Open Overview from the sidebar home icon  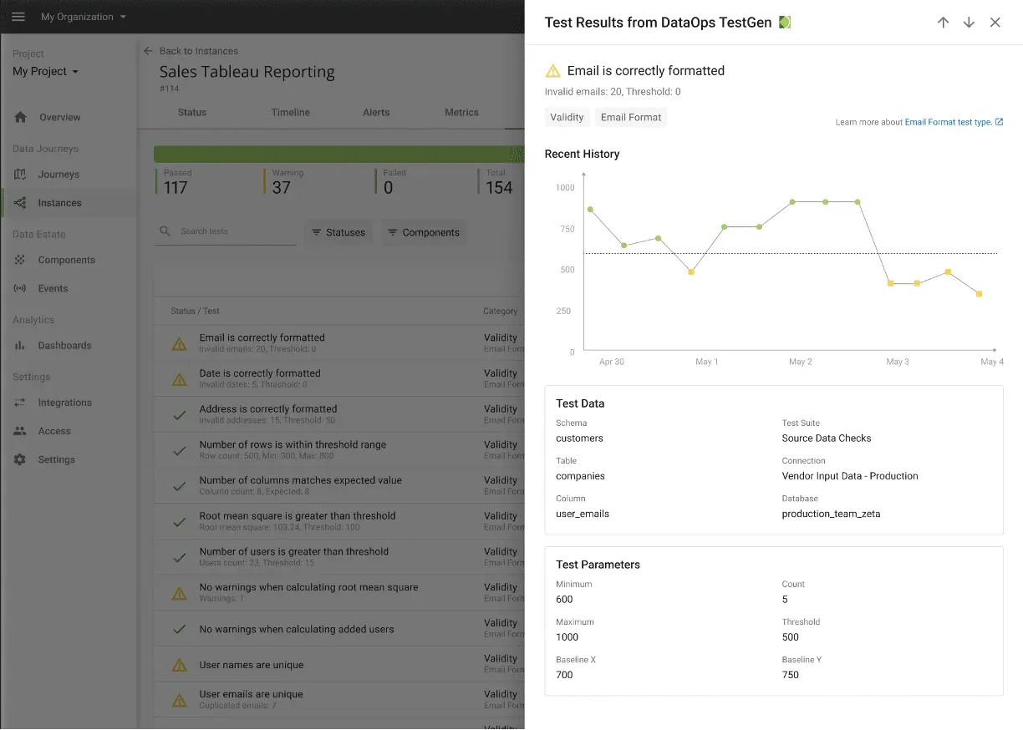pos(21,118)
